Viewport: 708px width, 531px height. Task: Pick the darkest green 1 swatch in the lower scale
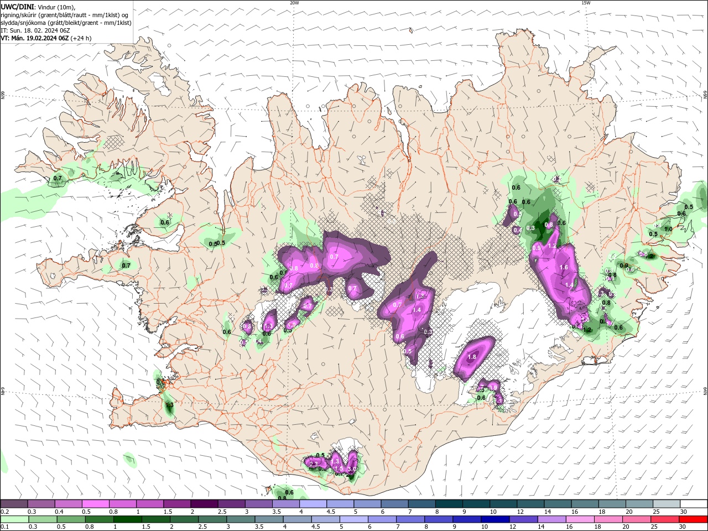point(127,519)
